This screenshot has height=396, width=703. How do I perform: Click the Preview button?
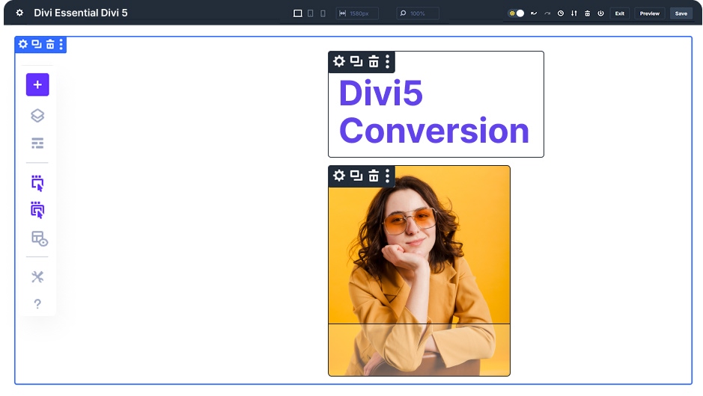649,13
